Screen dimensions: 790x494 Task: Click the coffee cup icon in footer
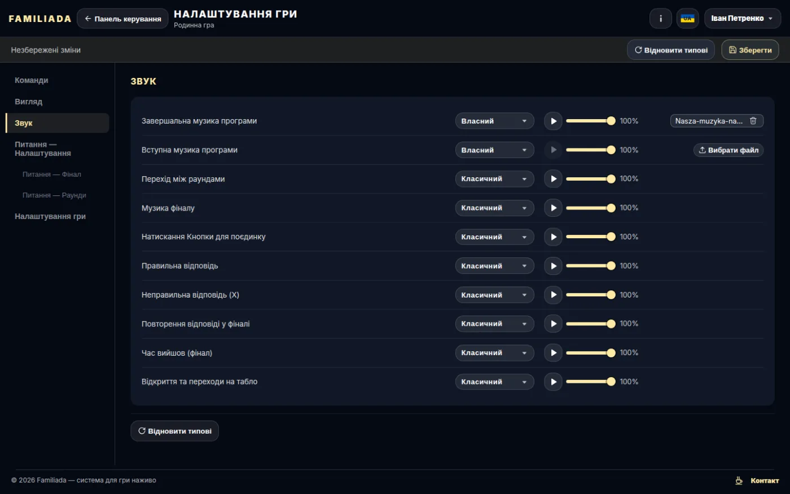[739, 480]
